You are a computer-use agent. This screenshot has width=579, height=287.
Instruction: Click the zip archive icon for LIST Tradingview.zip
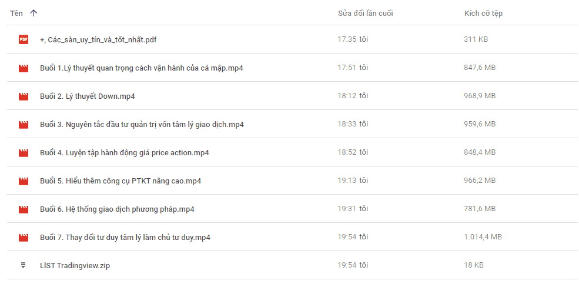24,265
